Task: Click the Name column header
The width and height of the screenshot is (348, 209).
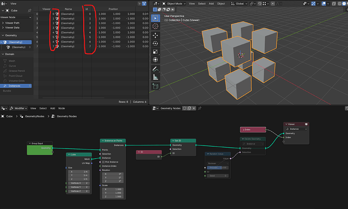Action: coord(69,9)
